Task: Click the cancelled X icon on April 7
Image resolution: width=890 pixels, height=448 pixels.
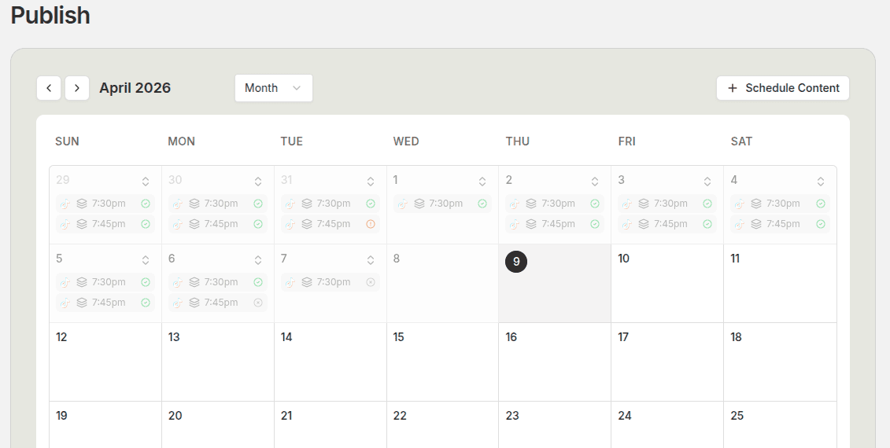Action: [371, 282]
